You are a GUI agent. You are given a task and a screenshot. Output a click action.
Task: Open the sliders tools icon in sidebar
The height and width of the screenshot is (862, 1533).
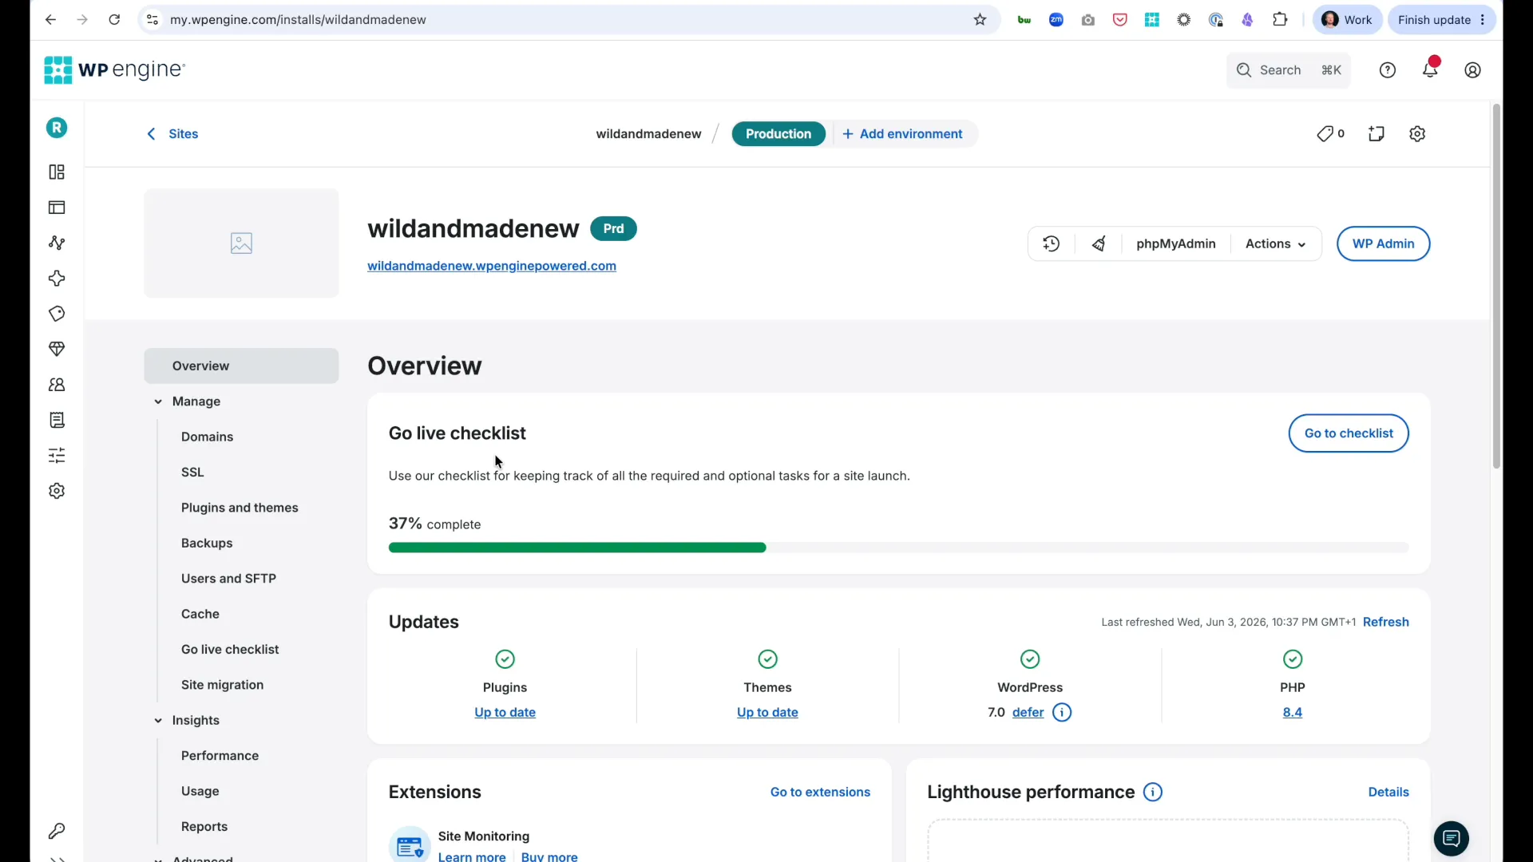(57, 456)
